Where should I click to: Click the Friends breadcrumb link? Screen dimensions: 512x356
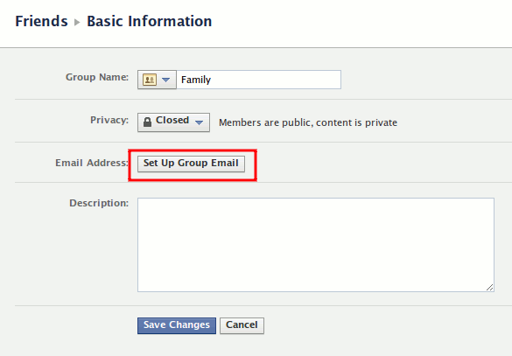[x=41, y=22]
